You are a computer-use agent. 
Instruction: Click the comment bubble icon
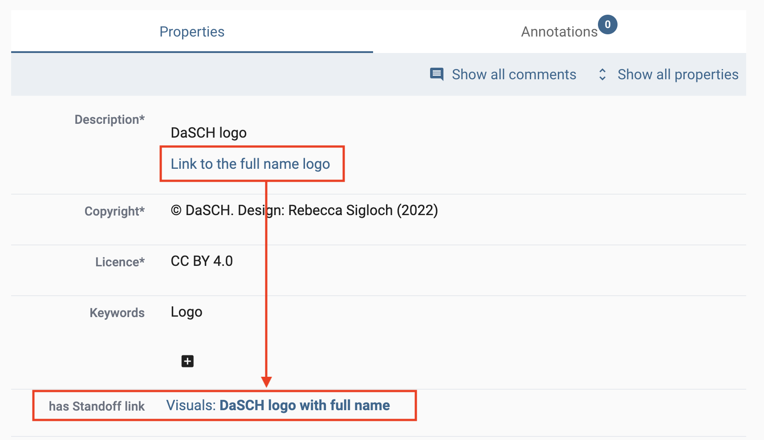(436, 74)
